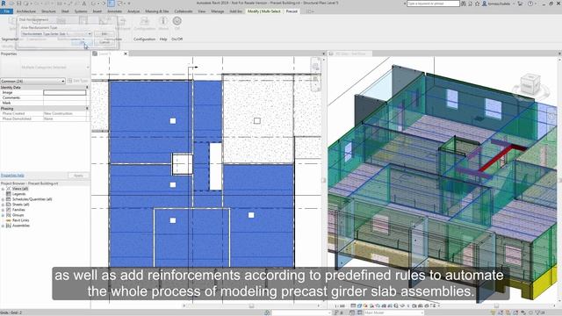Screen dimensions: 562x316
Task: Select Revit Links in Project Browser
Action: pyautogui.click(x=20, y=220)
